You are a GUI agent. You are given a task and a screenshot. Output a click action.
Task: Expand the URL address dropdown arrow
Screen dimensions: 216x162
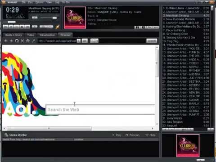coord(79,41)
